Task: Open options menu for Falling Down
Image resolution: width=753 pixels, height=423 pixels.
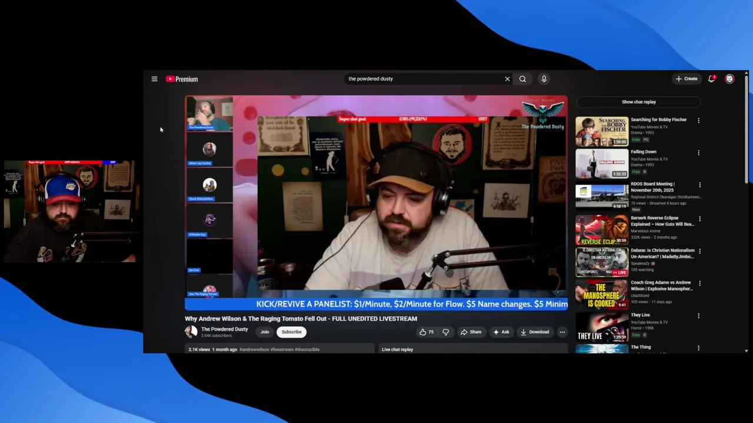Action: [x=698, y=153]
